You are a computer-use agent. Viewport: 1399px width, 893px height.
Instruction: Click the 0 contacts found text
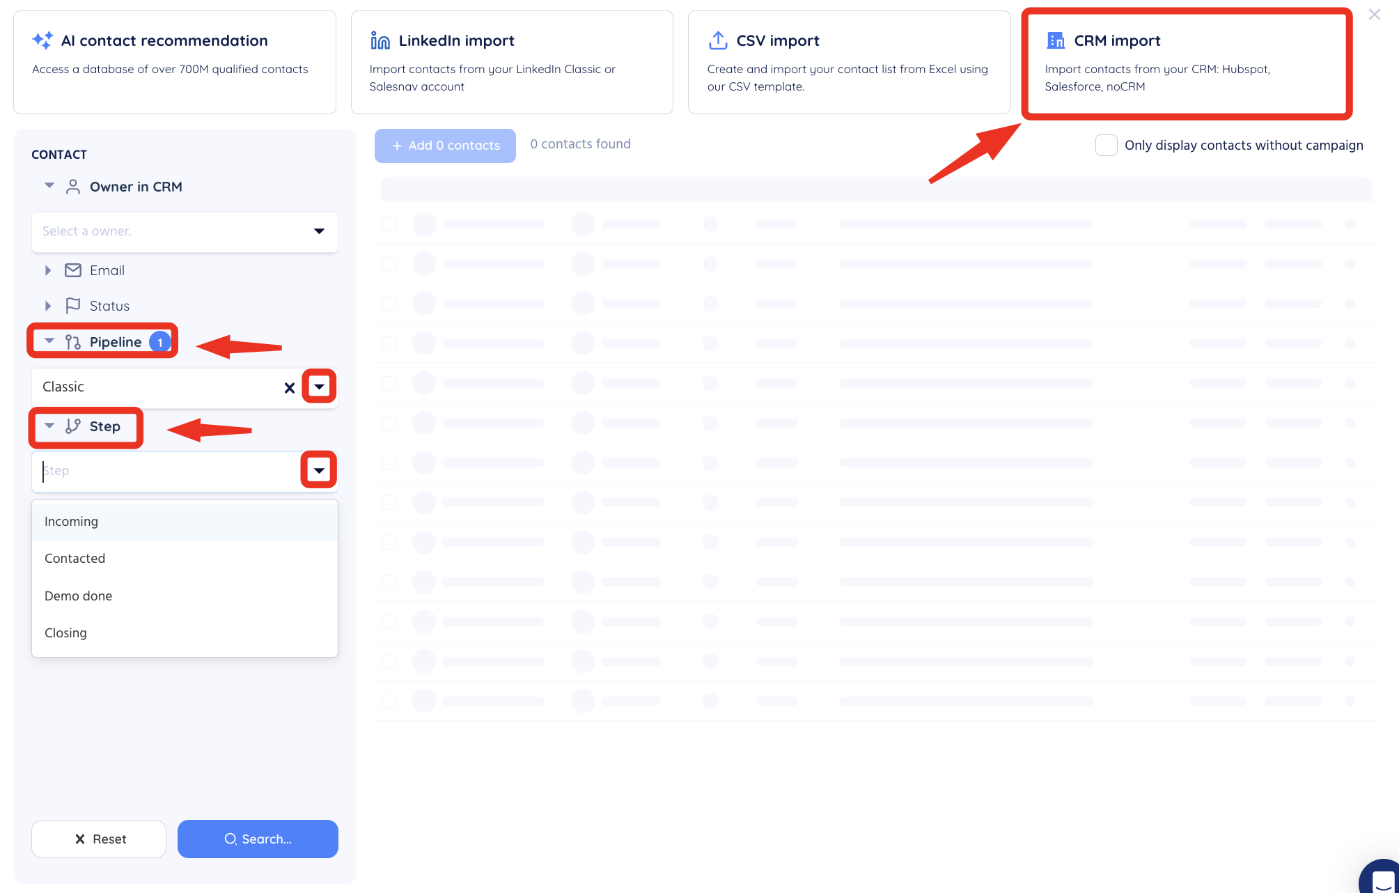tap(580, 144)
